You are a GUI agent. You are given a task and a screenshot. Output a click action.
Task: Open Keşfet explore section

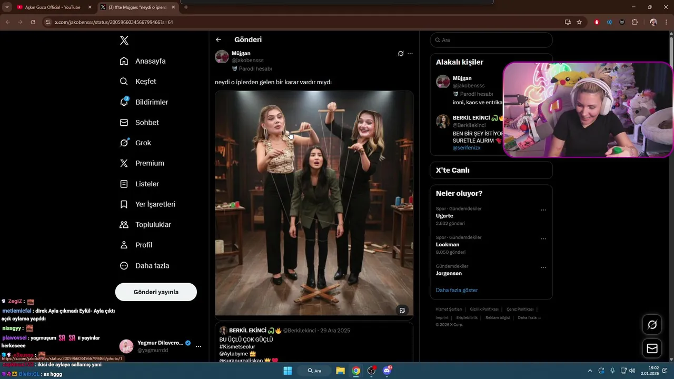click(138, 82)
